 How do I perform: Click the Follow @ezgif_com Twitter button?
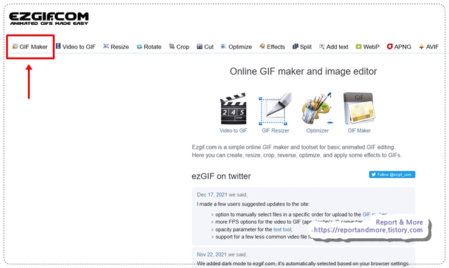(392, 174)
